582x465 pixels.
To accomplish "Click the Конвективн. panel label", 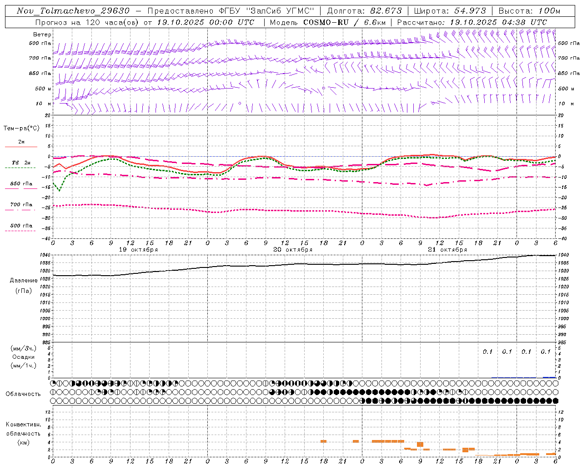I will coord(24,425).
